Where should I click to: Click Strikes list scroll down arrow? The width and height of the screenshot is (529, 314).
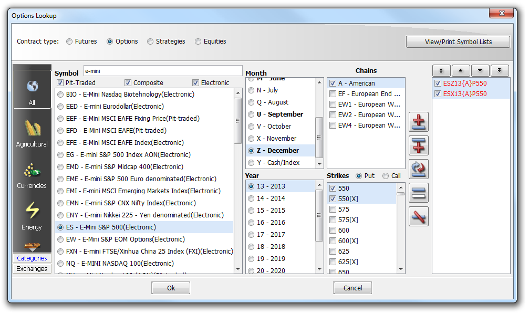(x=400, y=269)
